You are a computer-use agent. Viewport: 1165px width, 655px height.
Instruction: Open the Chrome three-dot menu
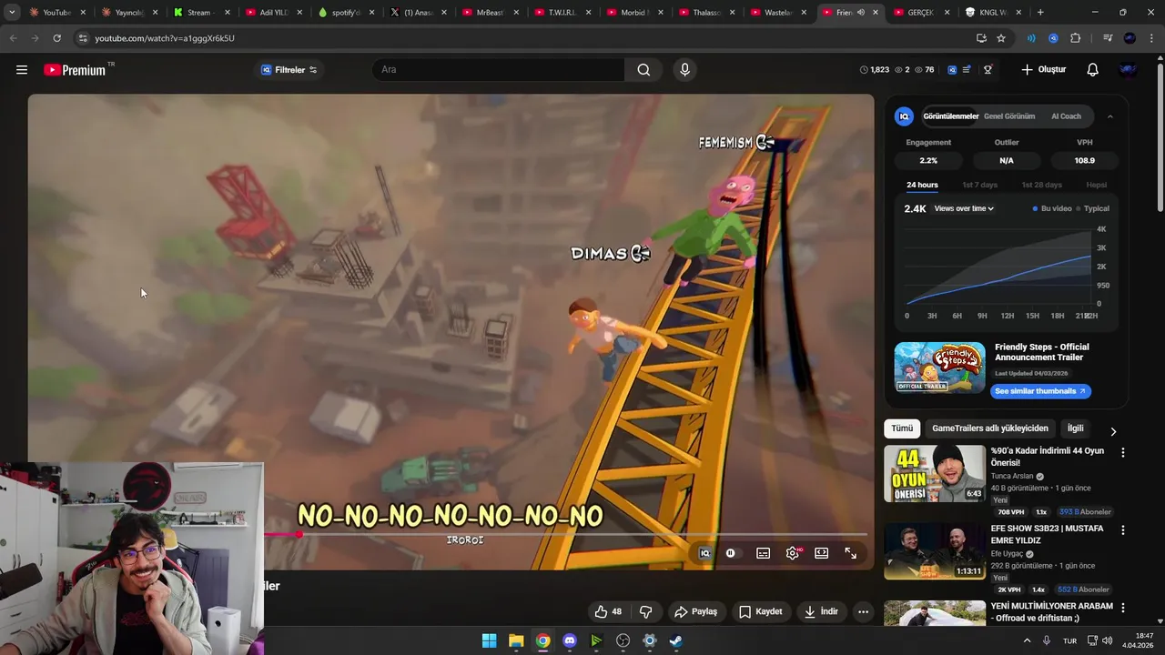[x=1152, y=38]
